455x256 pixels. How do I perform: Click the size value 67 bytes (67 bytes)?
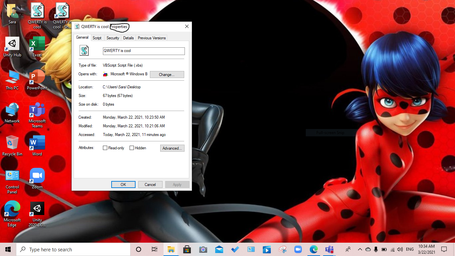tap(118, 96)
